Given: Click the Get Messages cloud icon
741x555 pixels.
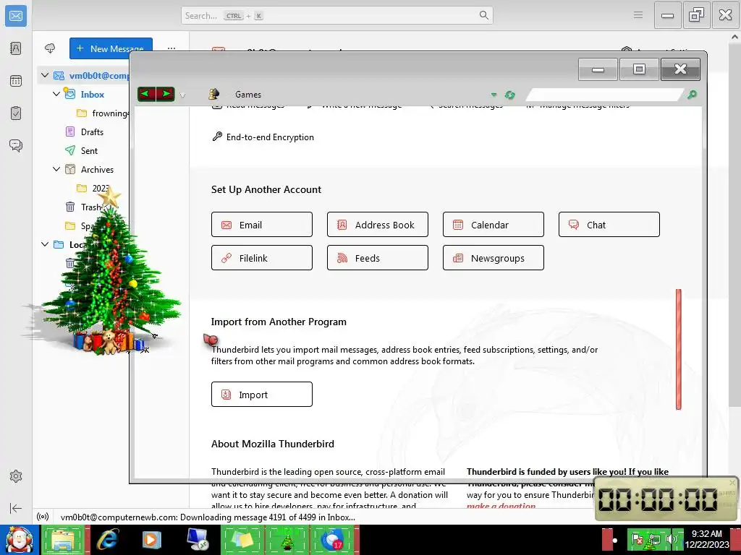Looking at the screenshot, I should point(50,48).
